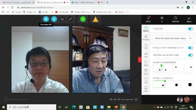Open the Polls panel in the sidebar
Viewport: 196px width, 110px height.
coord(146,55)
